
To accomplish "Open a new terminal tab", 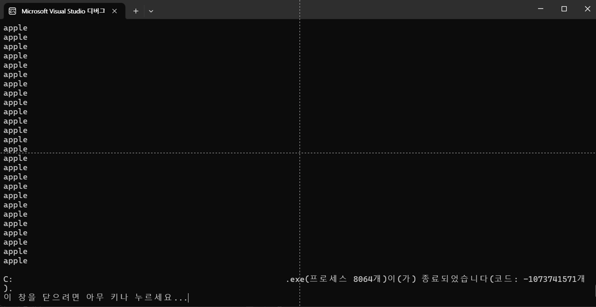I will tap(136, 11).
